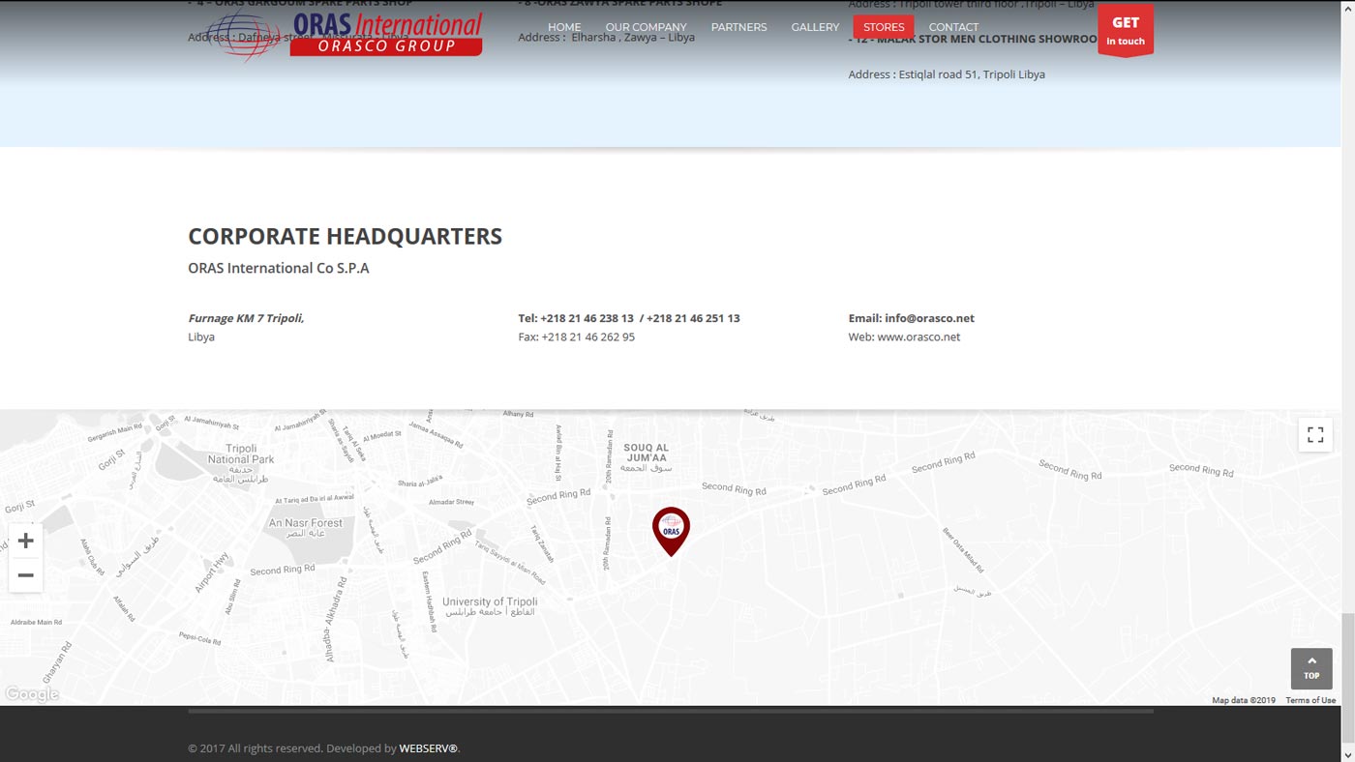Navigate to the CONTACT page
Screen dimensions: 1355x762
(953, 27)
